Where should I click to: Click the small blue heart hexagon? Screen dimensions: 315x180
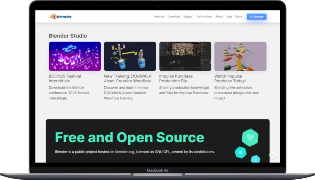coord(256,159)
